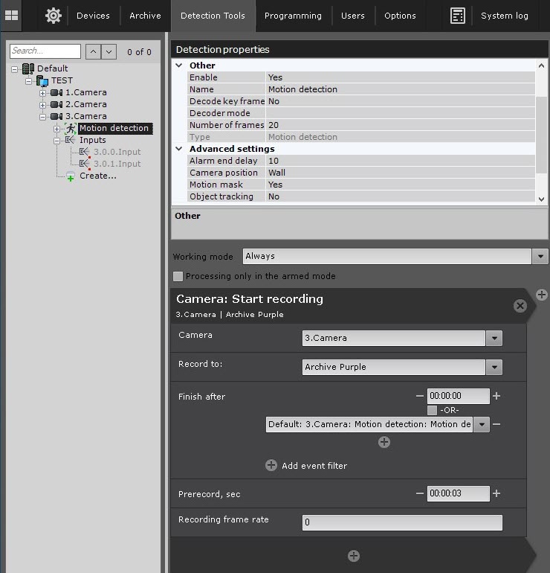Viewport: 550px width, 573px height.
Task: Toggle the -OR- checkbox
Action: tap(432, 410)
